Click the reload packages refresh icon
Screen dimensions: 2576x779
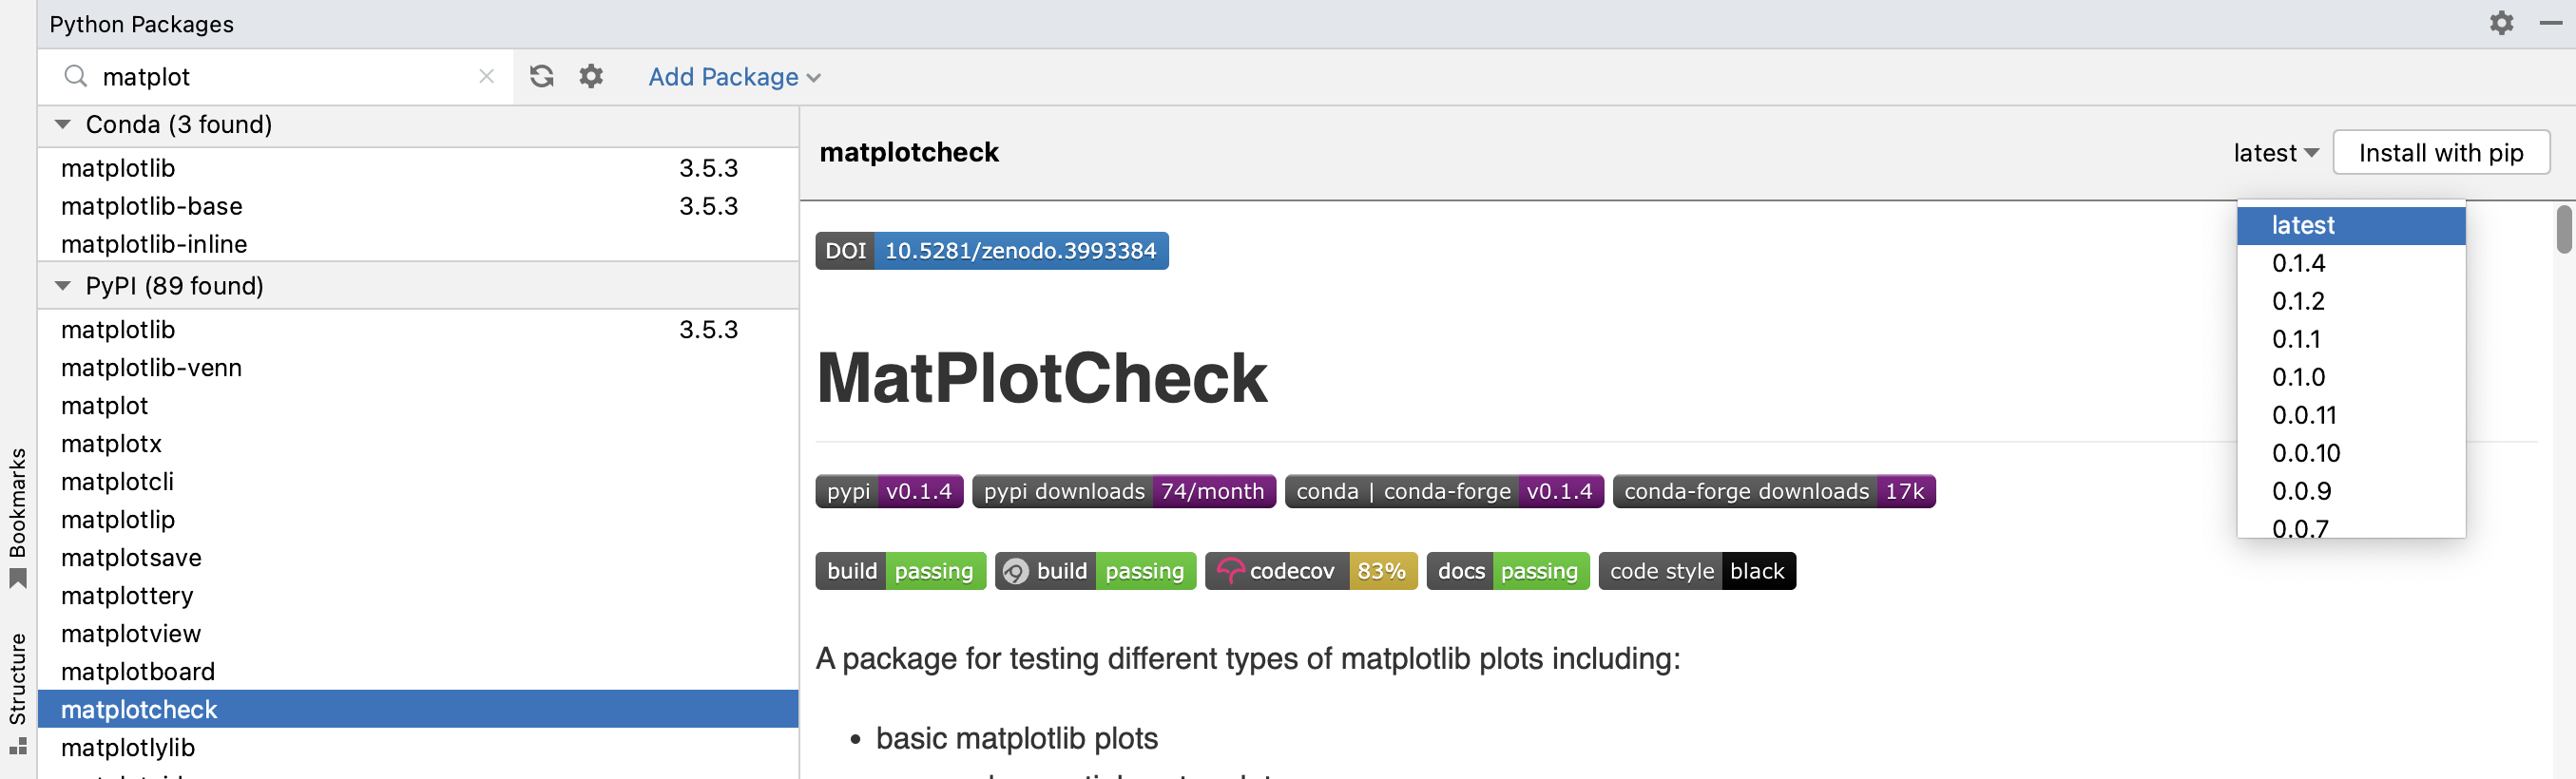tap(541, 76)
